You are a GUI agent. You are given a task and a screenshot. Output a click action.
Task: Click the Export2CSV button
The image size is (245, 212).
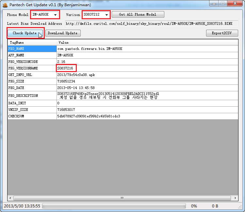222,33
